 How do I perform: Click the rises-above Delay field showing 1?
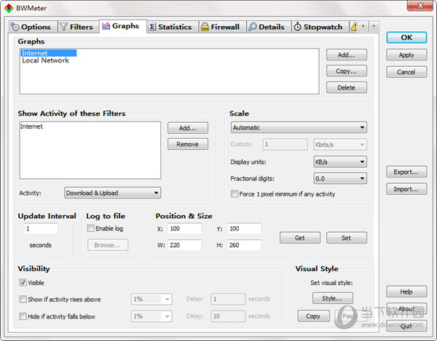(228, 300)
